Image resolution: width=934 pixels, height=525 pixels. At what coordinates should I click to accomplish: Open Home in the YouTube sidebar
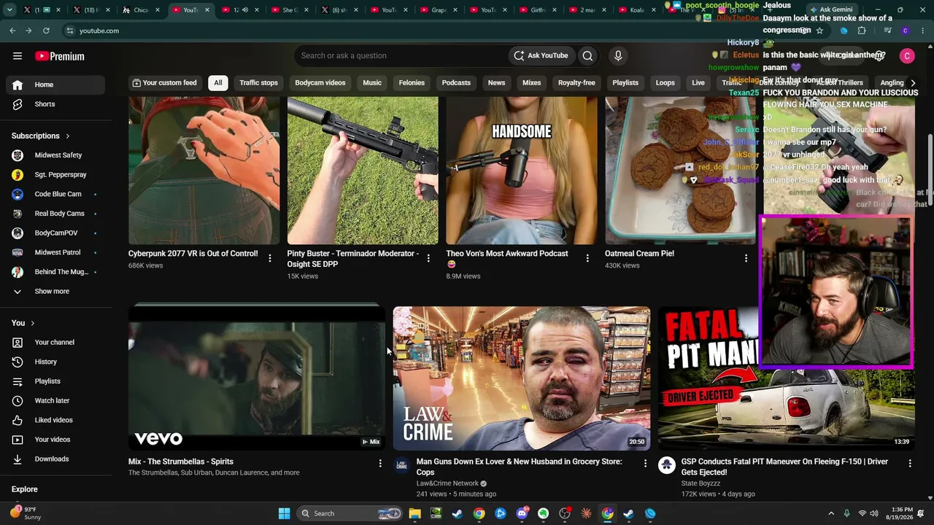[55, 85]
